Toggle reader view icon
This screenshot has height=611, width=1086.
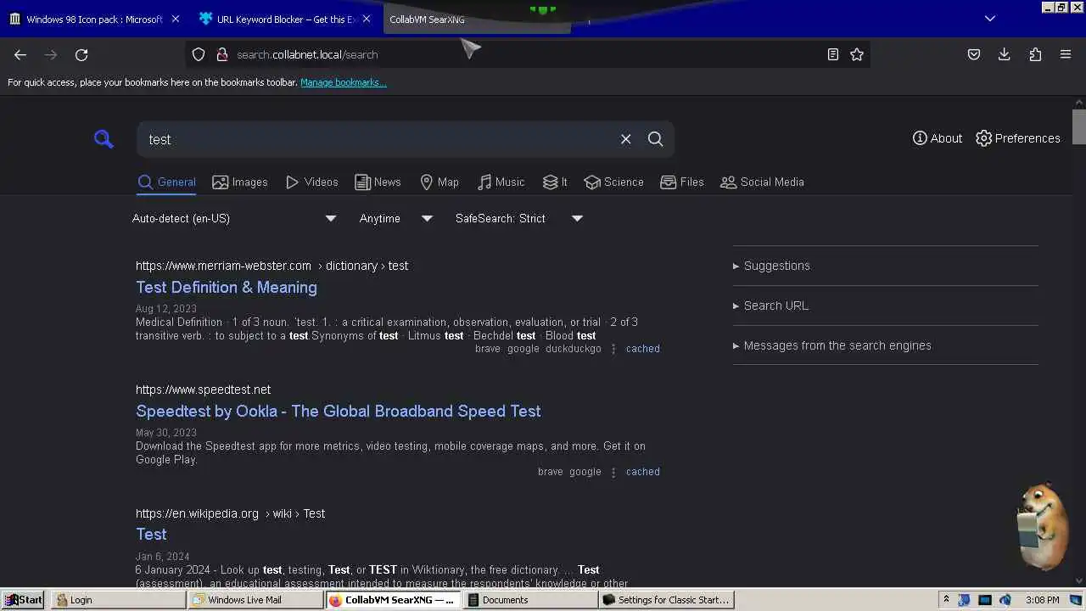click(x=833, y=54)
